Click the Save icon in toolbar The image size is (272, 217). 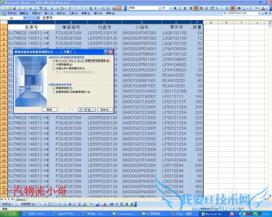tap(14, 8)
